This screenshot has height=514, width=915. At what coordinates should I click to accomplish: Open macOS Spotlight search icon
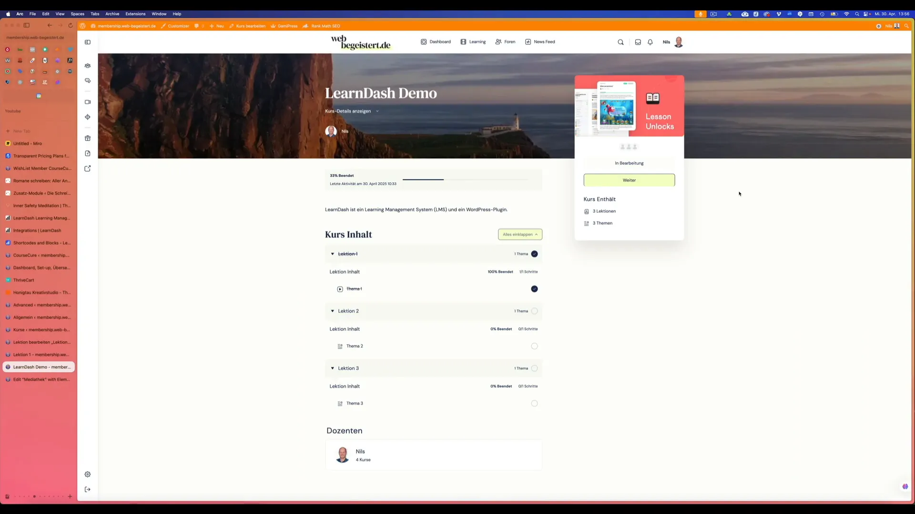[857, 14]
